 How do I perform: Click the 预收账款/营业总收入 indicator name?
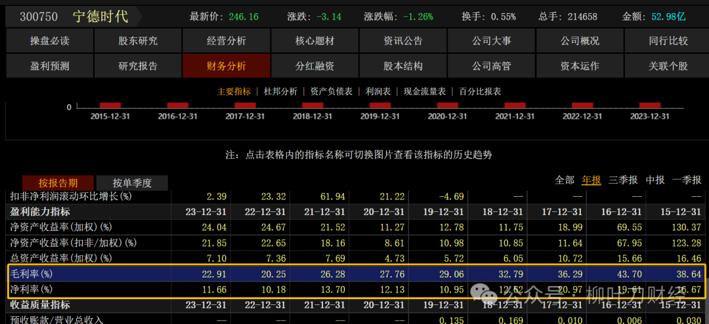tap(57, 319)
